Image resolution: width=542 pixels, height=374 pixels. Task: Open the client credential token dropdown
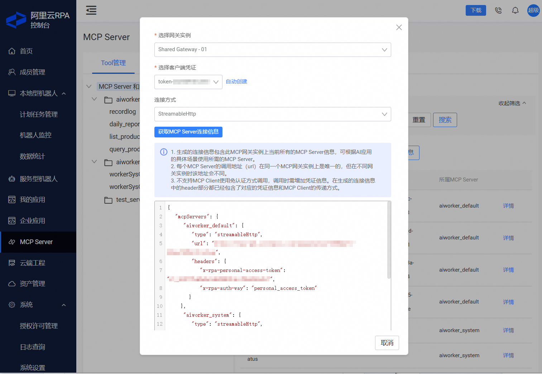(x=188, y=82)
